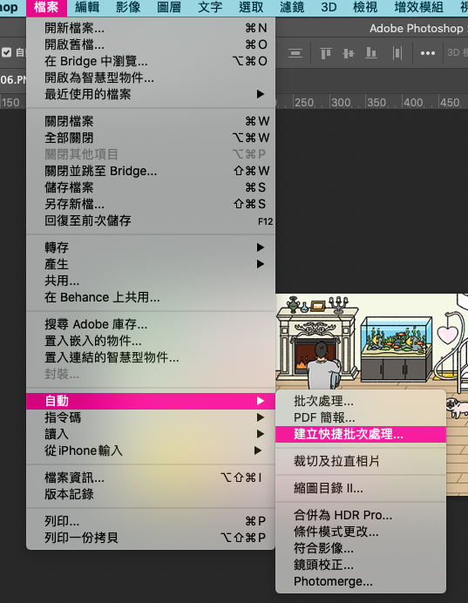Open the 濾鏡 menu

(292, 7)
